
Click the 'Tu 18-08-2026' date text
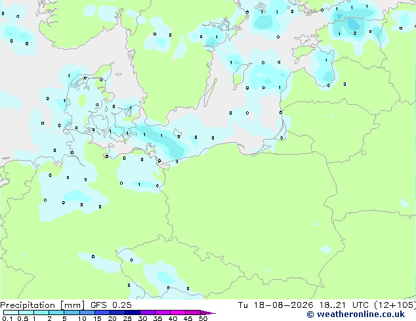[x=276, y=305]
